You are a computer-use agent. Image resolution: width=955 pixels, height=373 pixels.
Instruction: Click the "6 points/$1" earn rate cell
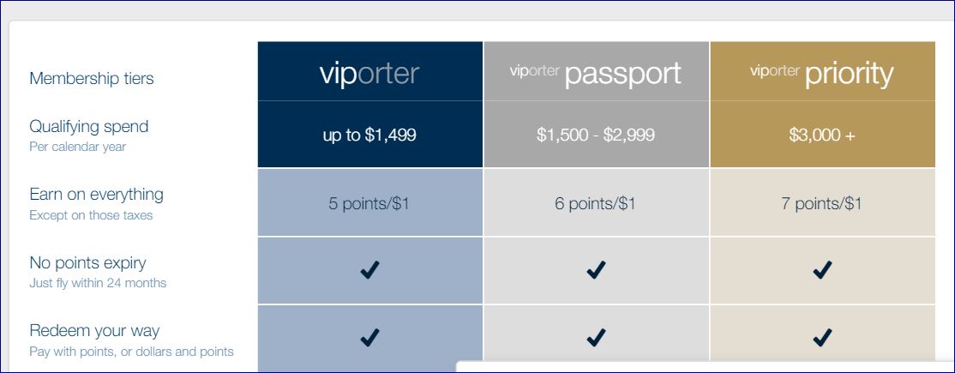pos(596,203)
